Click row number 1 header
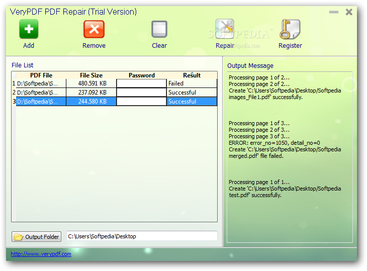The width and height of the screenshot is (367, 271). coord(14,83)
